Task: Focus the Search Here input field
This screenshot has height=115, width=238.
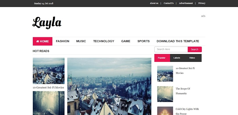Action: 171,49
